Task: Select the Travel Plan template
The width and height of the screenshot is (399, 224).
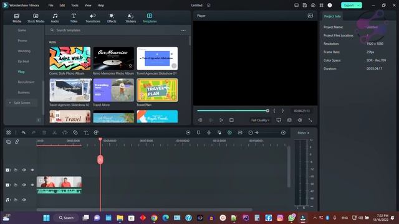Action: (157, 90)
